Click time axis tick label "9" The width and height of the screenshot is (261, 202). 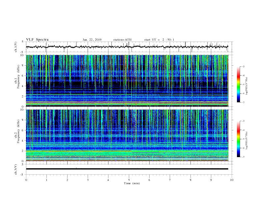(x=211, y=180)
